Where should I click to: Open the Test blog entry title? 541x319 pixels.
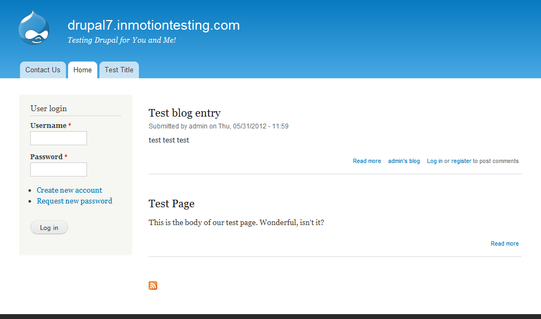coord(184,113)
